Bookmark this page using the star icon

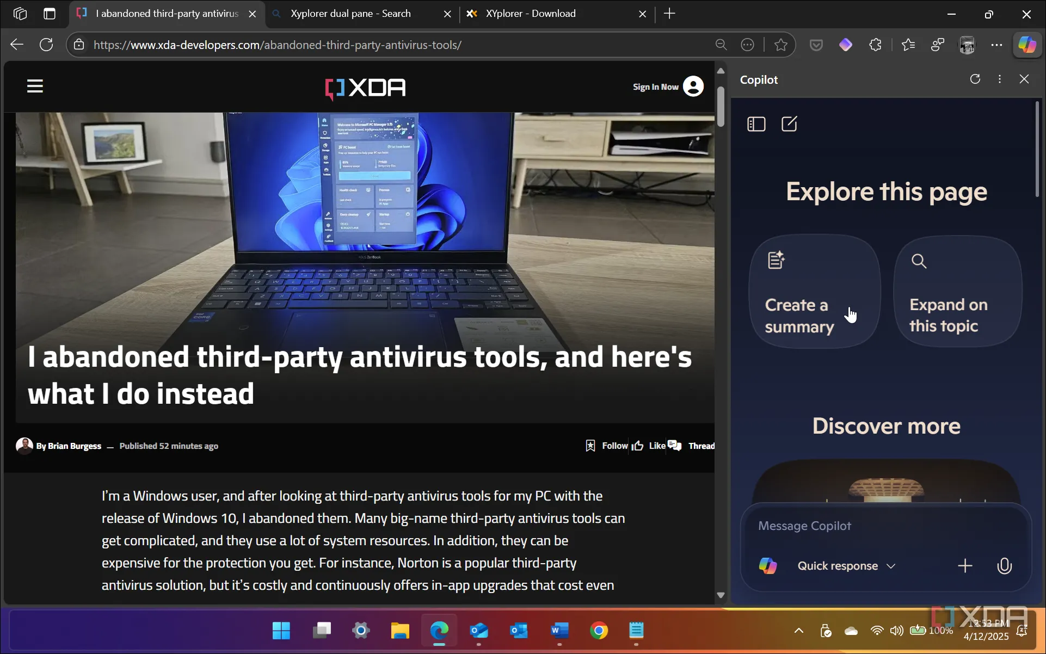click(x=781, y=45)
